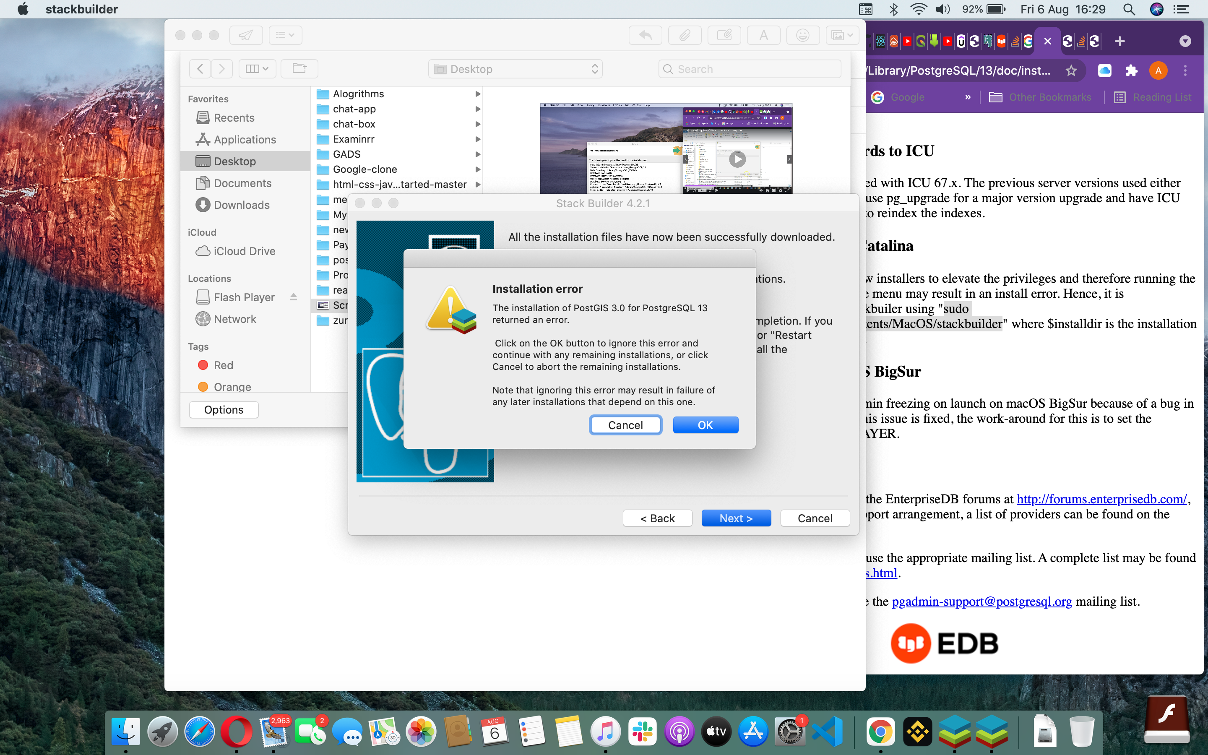Click pgadmin-support@postgresql.org link
This screenshot has height=755, width=1208.
981,601
